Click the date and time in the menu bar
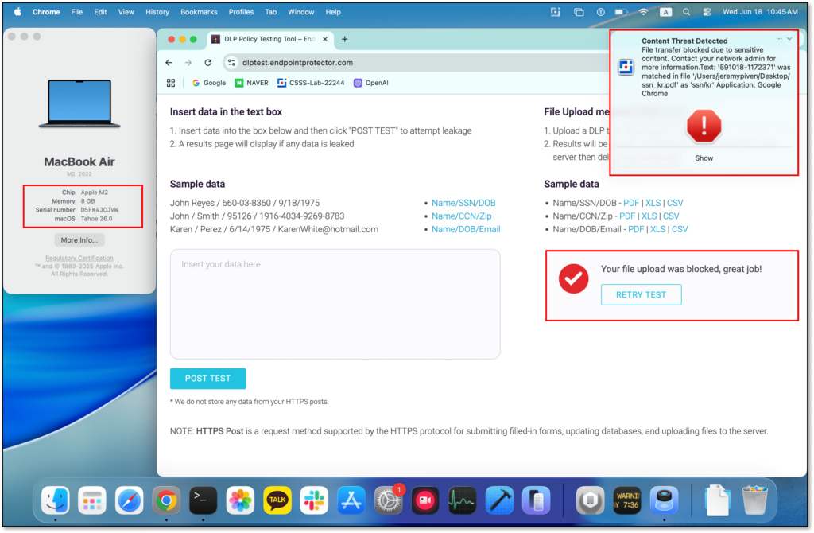 [760, 12]
